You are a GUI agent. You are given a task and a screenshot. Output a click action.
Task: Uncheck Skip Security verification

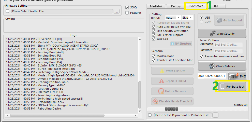coord(153,31)
